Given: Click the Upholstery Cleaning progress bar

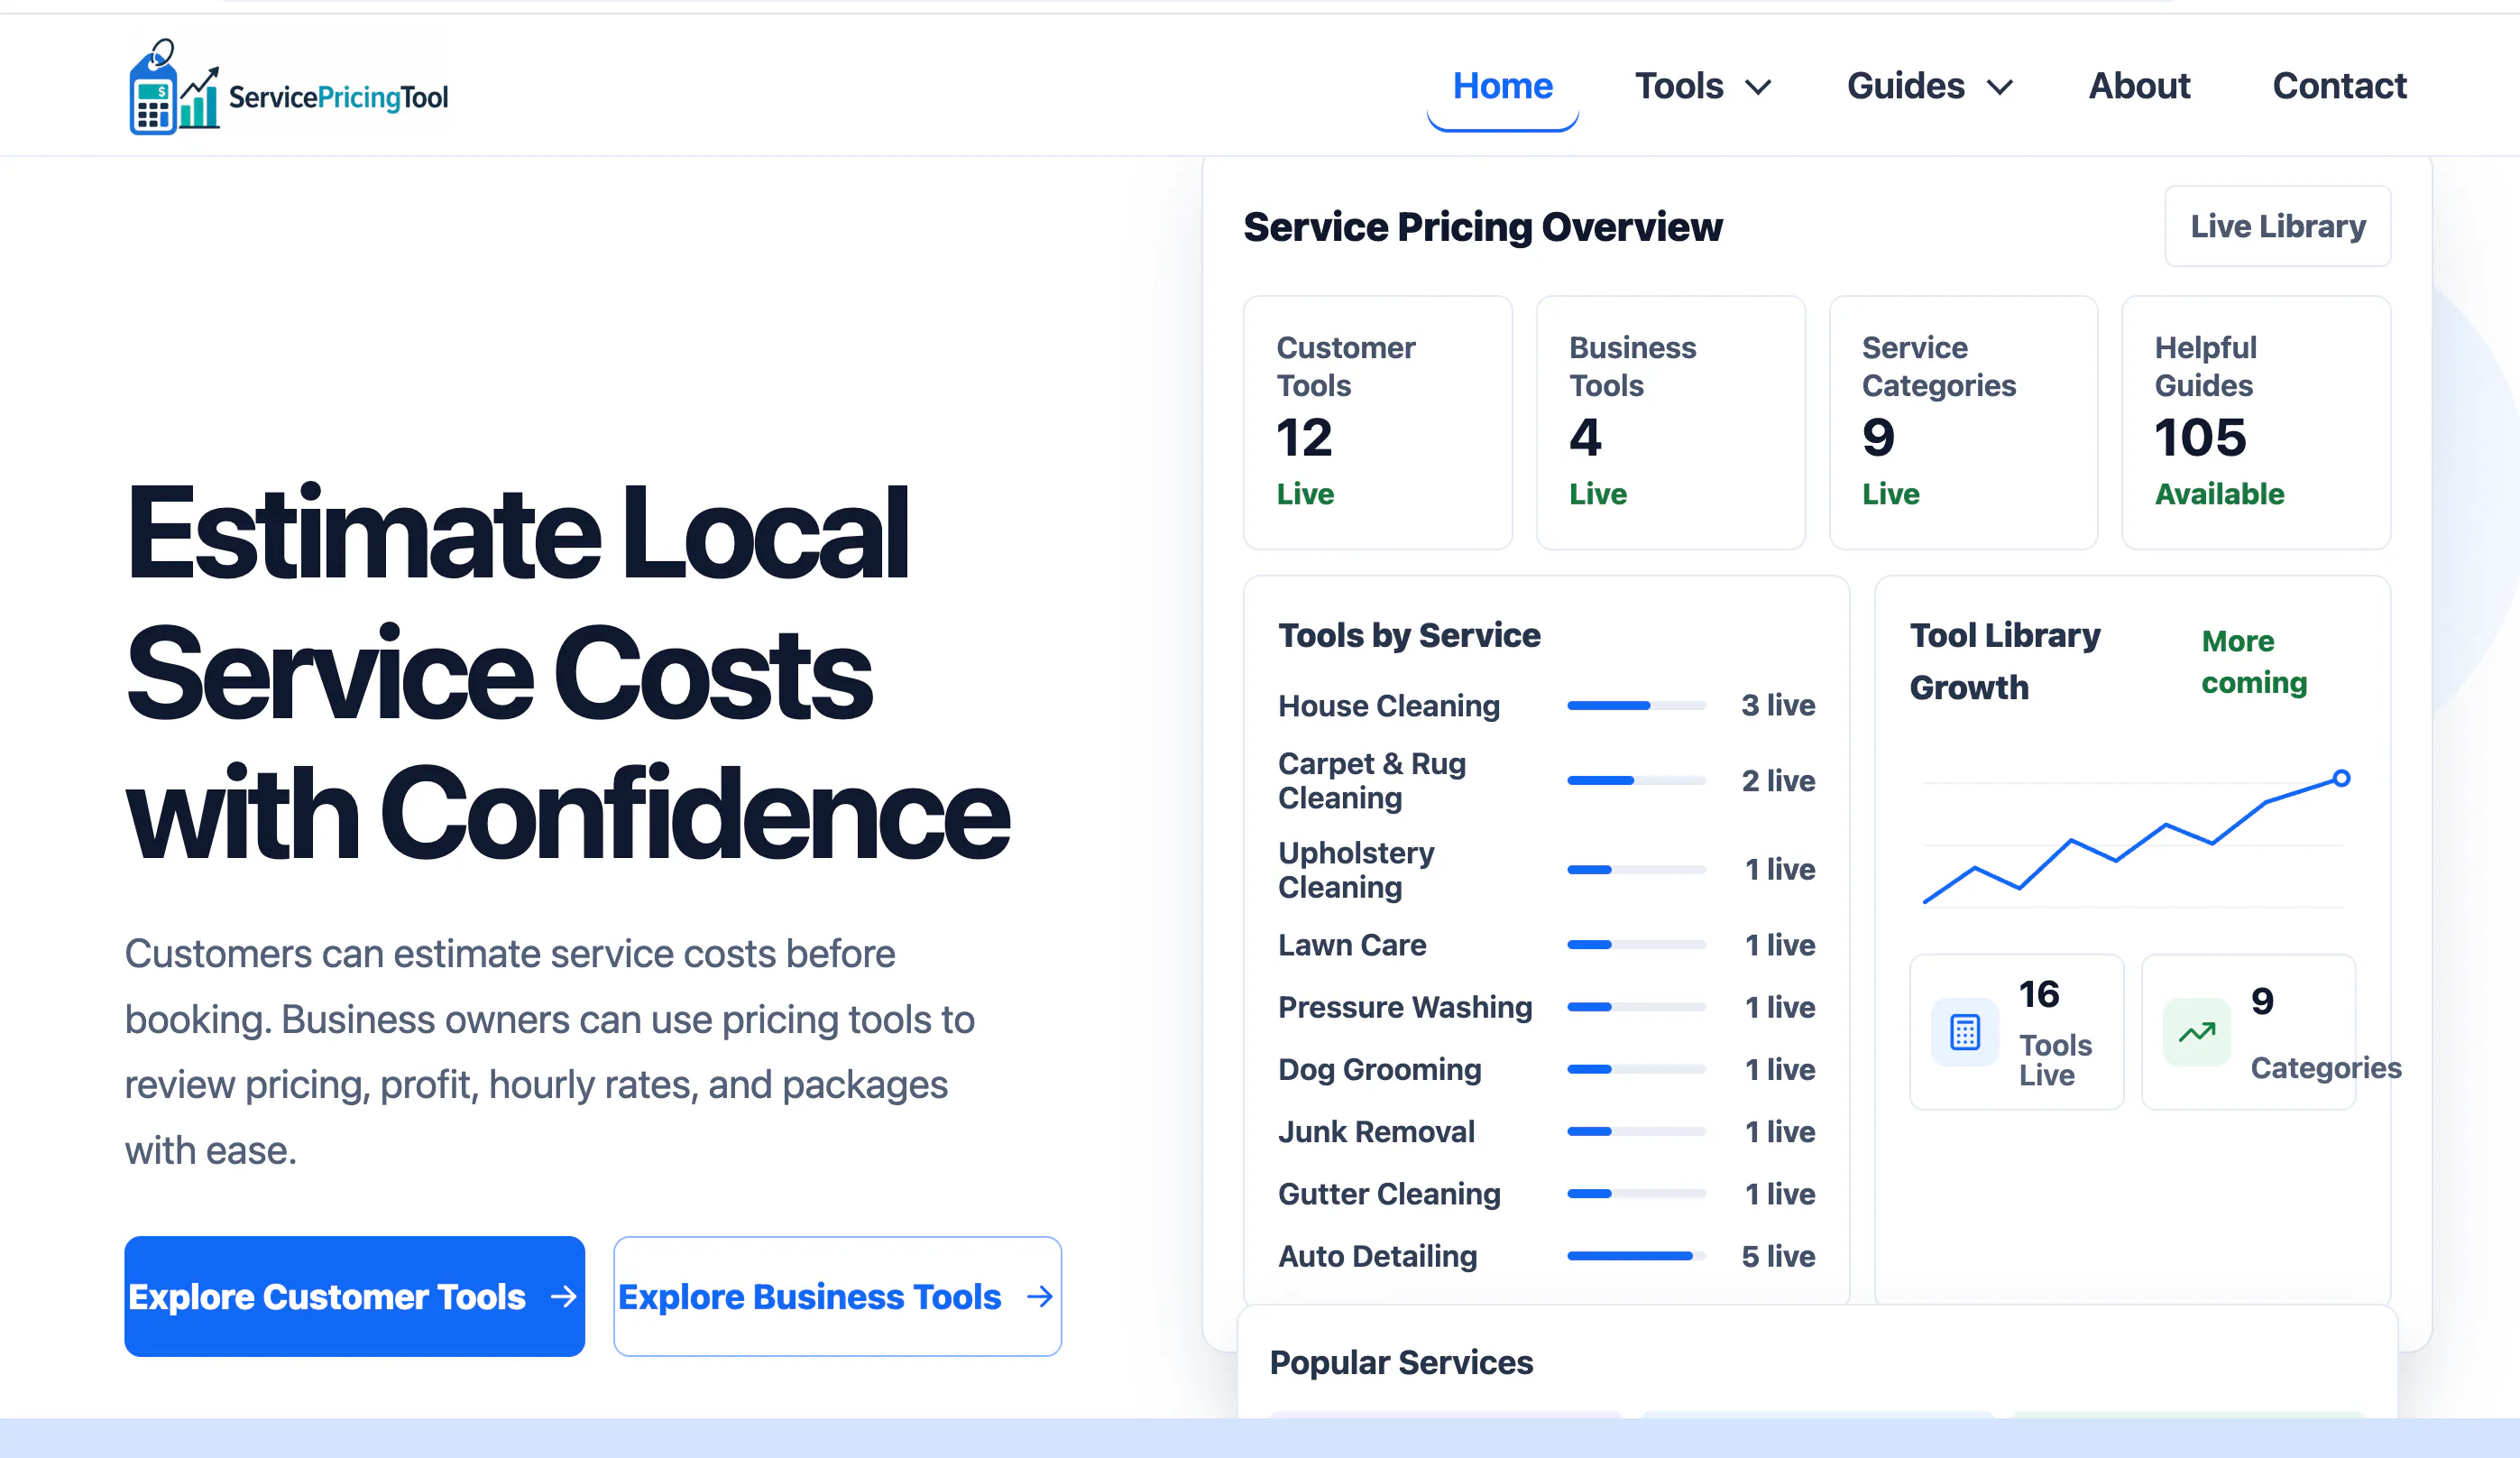Looking at the screenshot, I should point(1636,870).
